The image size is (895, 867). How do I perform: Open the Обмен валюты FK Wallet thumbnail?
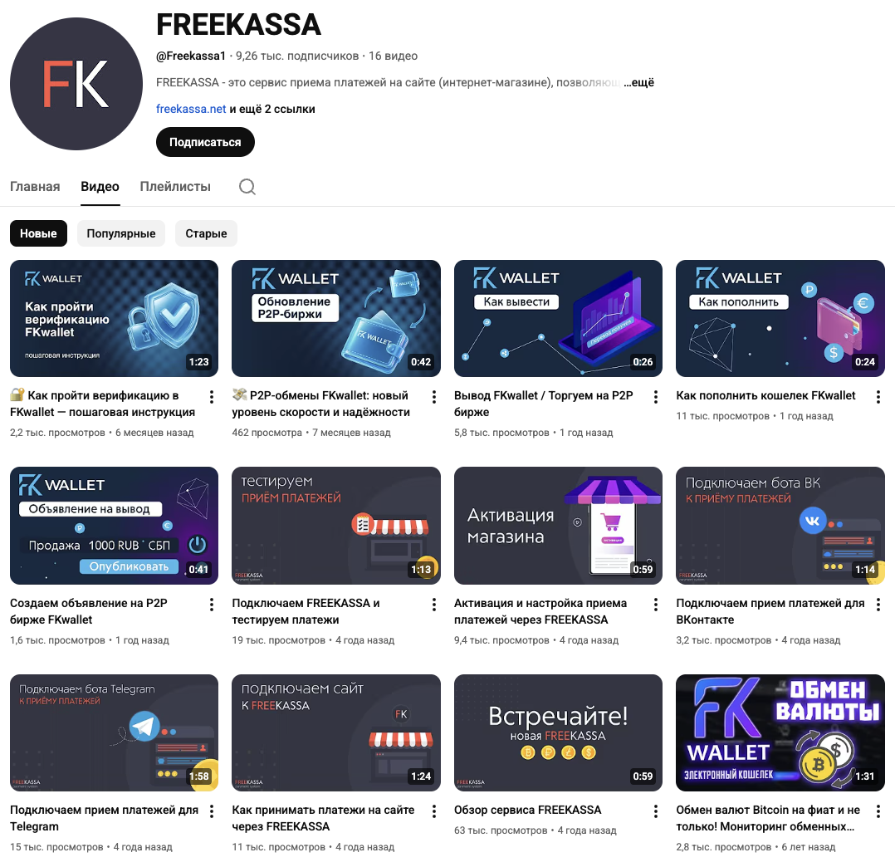780,732
